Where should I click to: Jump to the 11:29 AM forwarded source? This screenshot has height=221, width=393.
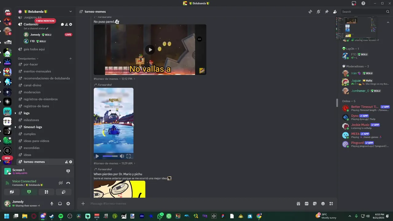114,163
